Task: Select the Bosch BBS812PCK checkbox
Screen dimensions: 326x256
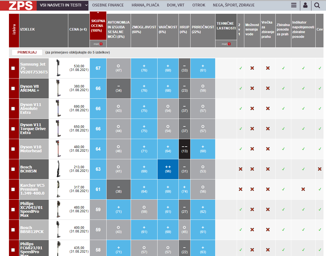Action: (x=13, y=230)
